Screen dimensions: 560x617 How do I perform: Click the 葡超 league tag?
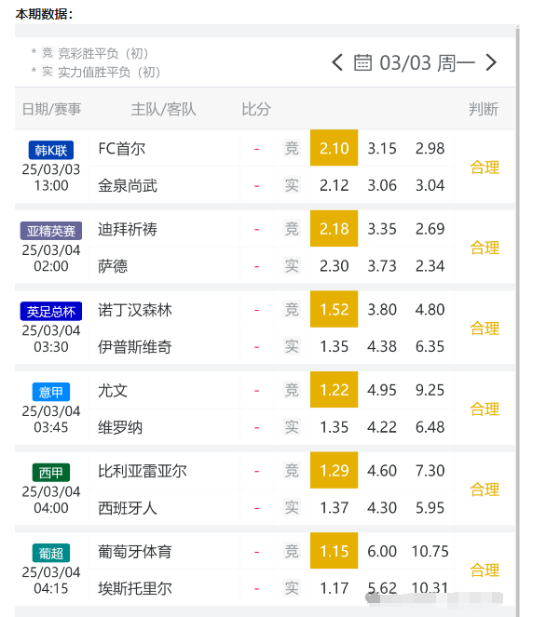point(51,553)
